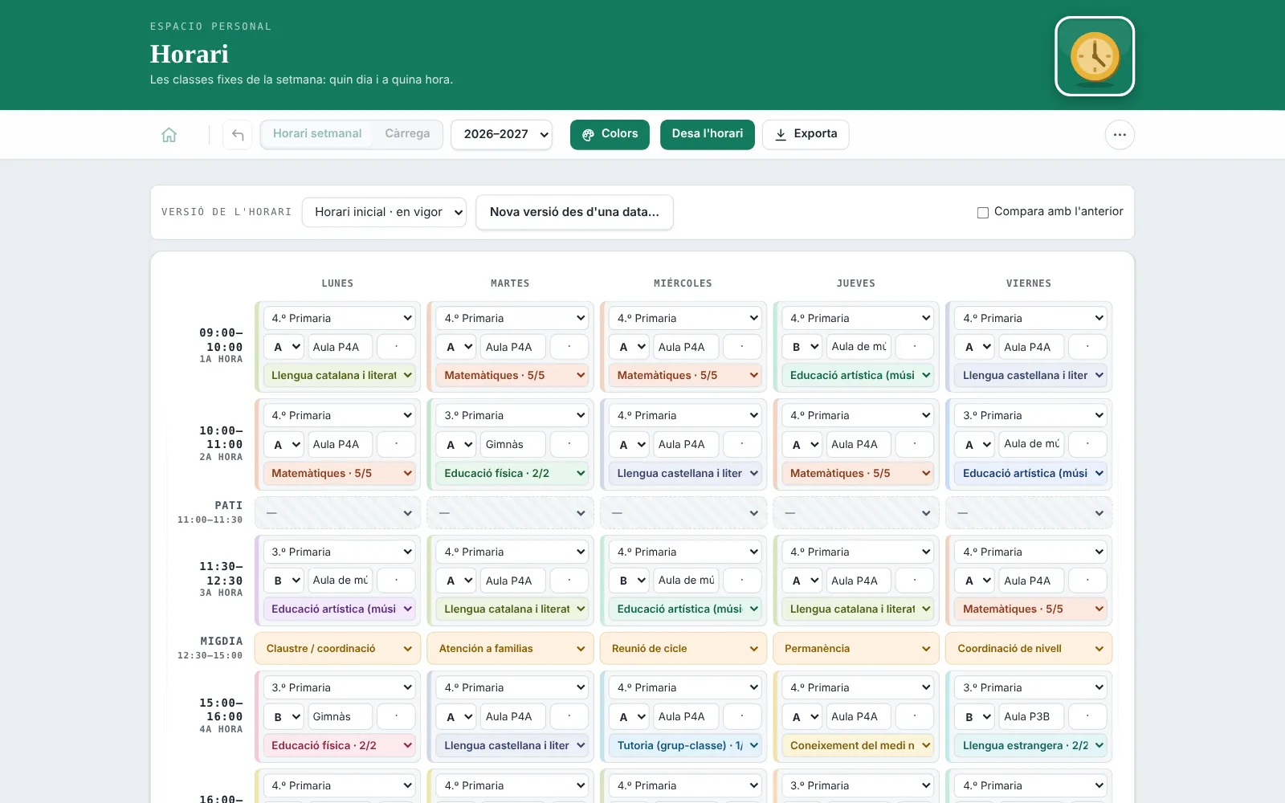This screenshot has height=803, width=1285.
Task: Open Viernes 09:00 Llengua castellana subject dropdown
Action: point(1030,375)
